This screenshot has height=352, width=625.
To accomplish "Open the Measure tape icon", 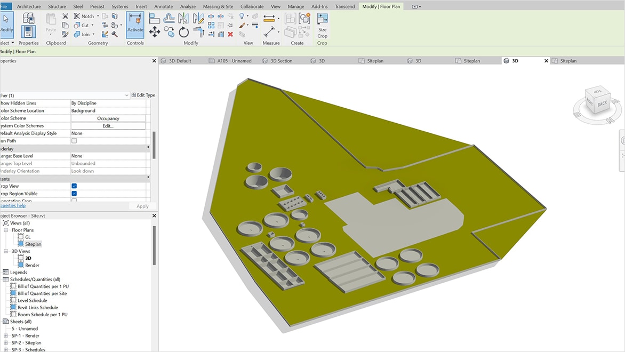I will [269, 17].
